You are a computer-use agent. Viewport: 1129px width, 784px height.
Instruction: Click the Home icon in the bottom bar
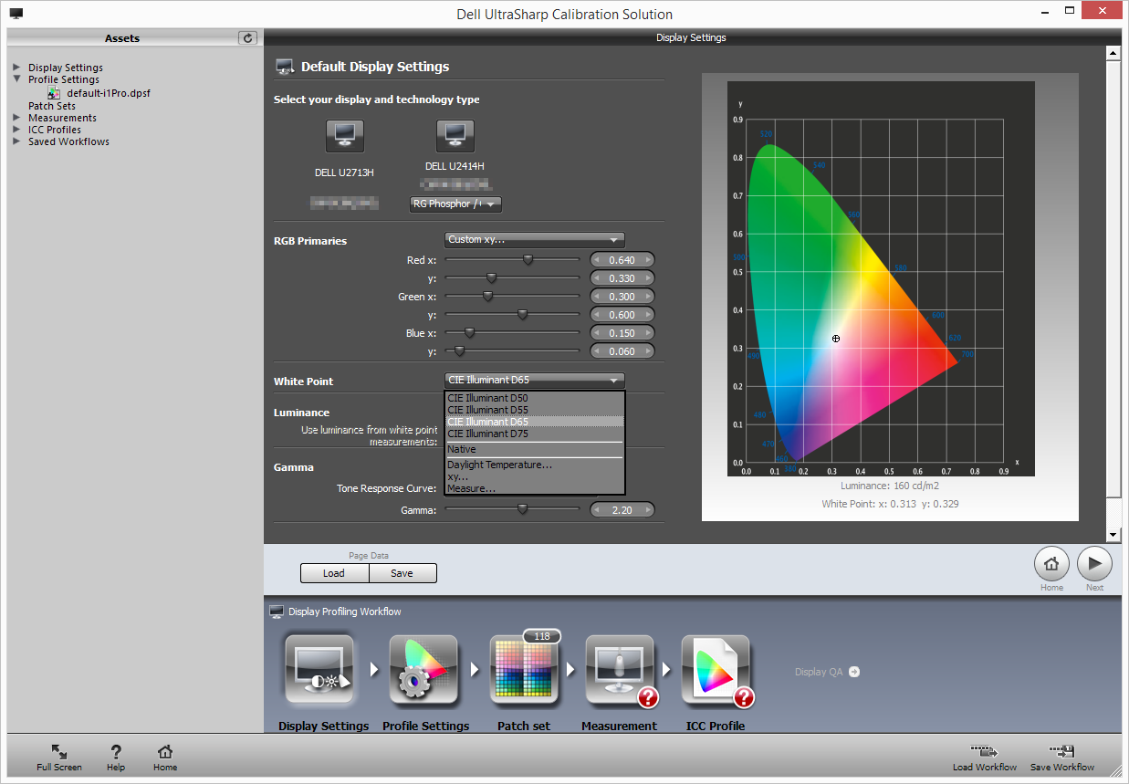165,752
